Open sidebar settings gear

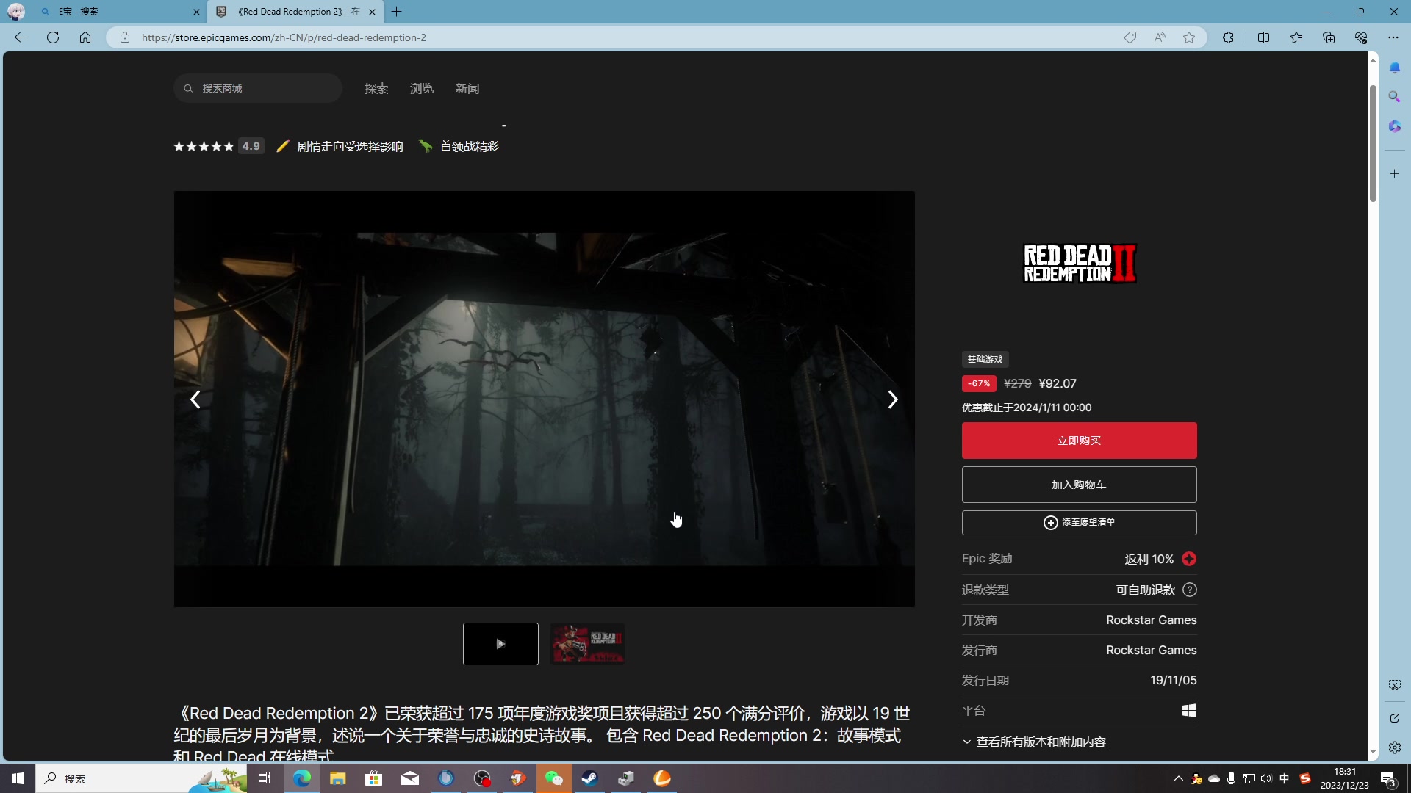1395,747
